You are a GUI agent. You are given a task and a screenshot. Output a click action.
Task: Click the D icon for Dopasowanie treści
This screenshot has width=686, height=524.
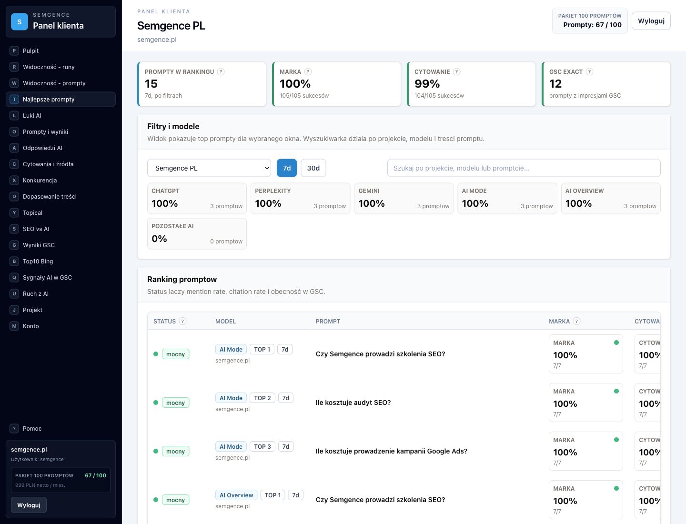click(14, 196)
